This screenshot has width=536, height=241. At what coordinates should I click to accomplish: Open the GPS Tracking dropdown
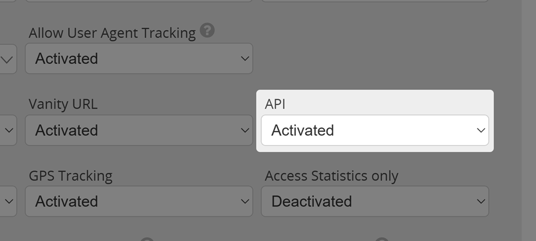[139, 201]
